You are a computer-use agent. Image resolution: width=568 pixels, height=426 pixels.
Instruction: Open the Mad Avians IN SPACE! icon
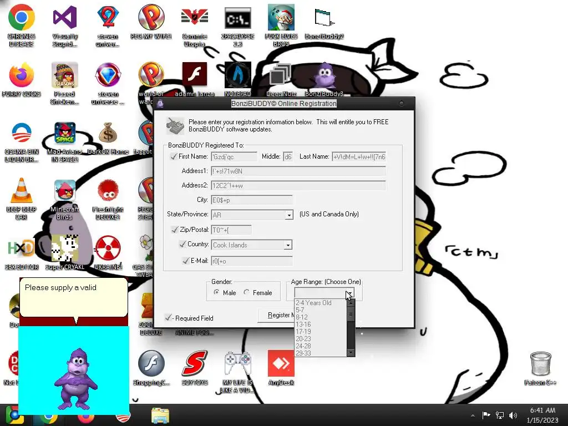(65, 133)
